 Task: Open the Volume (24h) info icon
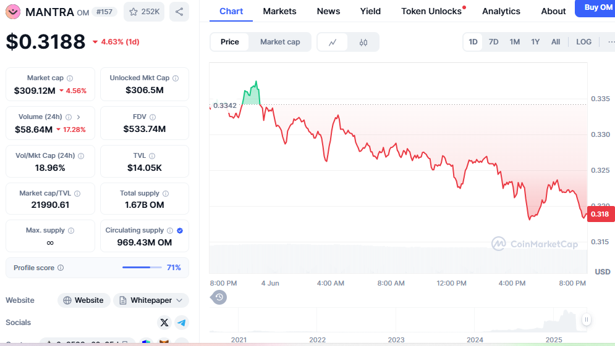(x=69, y=117)
